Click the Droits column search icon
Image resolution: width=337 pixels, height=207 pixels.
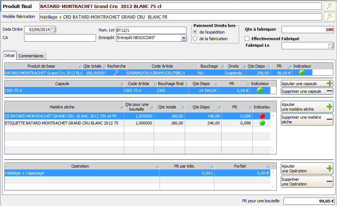(x=244, y=66)
